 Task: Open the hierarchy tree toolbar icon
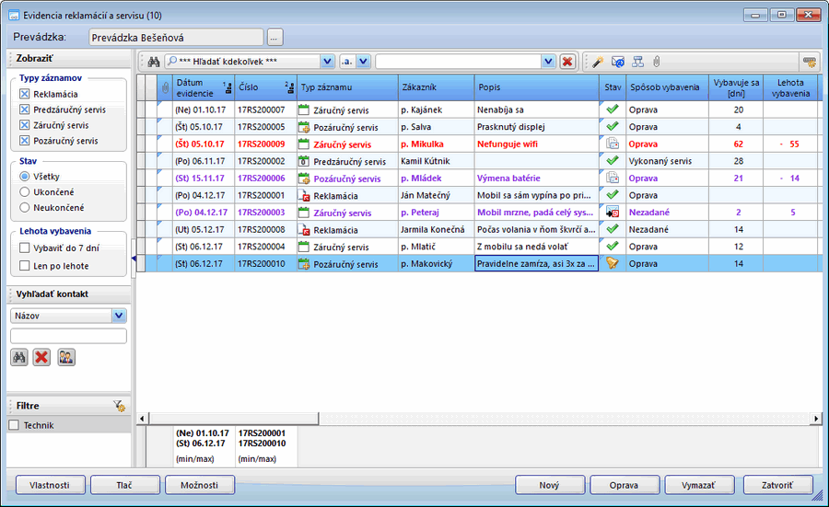click(637, 62)
